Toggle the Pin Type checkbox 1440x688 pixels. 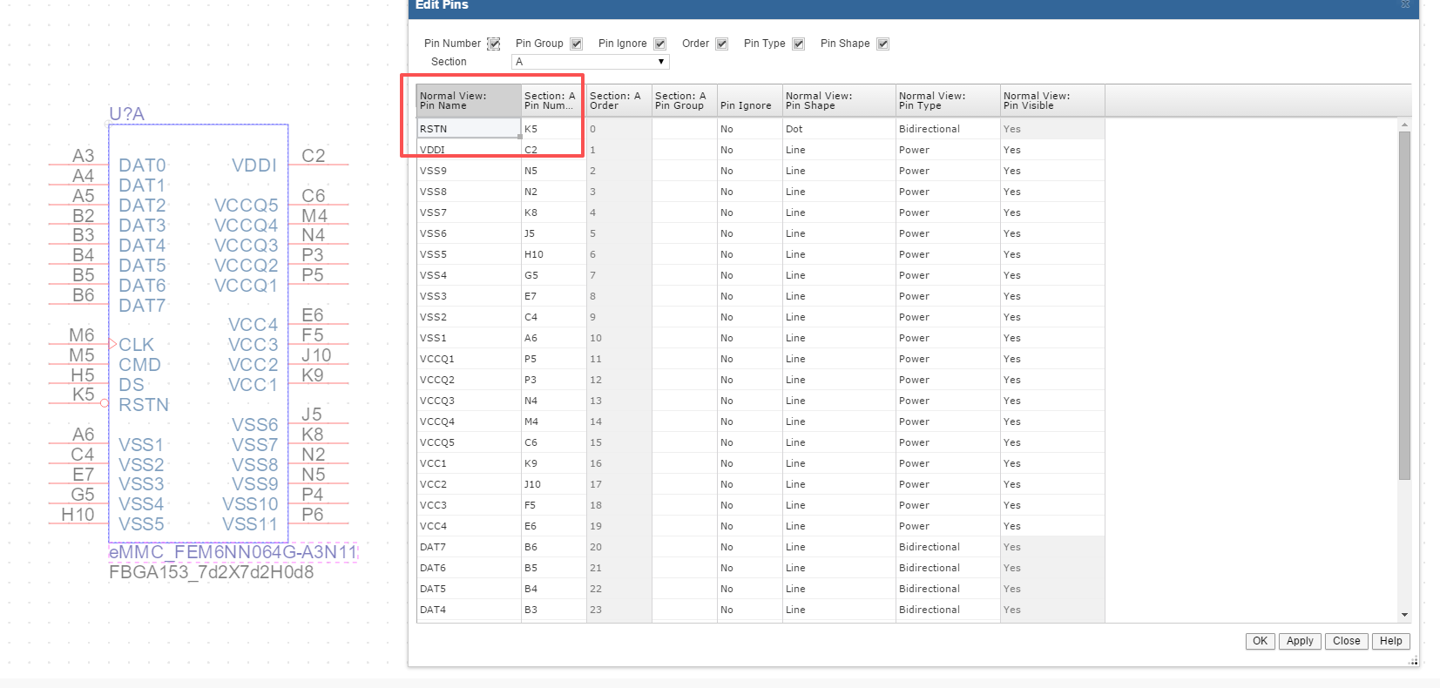pos(798,44)
